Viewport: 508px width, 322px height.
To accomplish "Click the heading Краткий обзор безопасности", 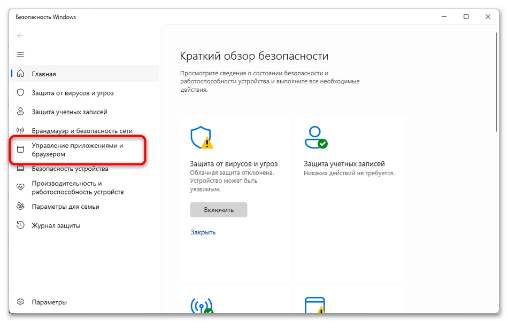I will tap(254, 56).
